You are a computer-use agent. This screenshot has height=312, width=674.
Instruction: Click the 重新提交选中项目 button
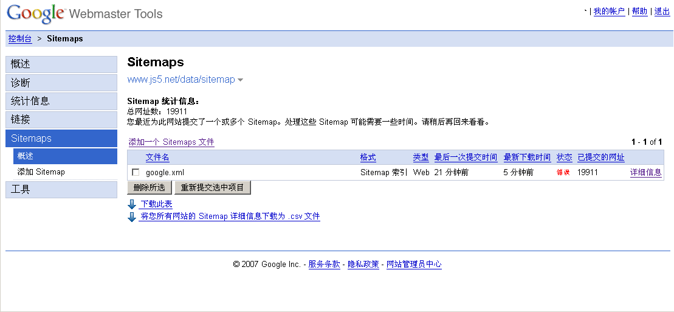[212, 188]
